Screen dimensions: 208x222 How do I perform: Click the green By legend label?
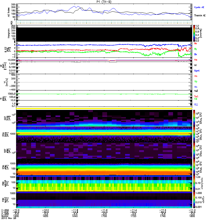[x=196, y=49]
